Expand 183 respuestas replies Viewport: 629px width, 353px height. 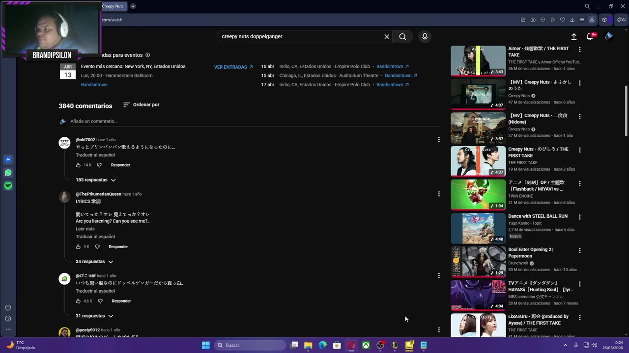[96, 180]
